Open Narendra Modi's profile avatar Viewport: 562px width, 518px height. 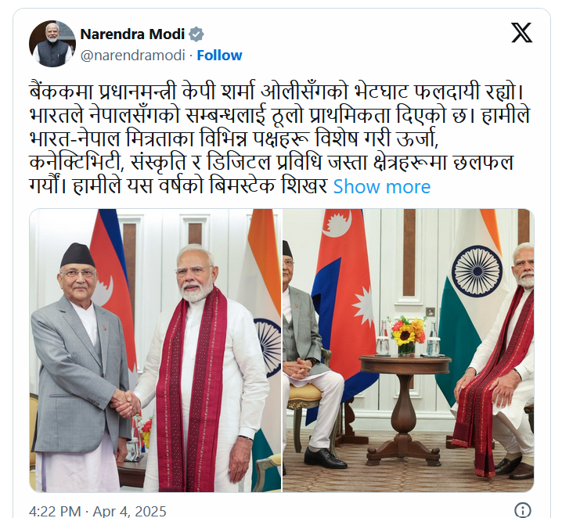click(x=52, y=44)
